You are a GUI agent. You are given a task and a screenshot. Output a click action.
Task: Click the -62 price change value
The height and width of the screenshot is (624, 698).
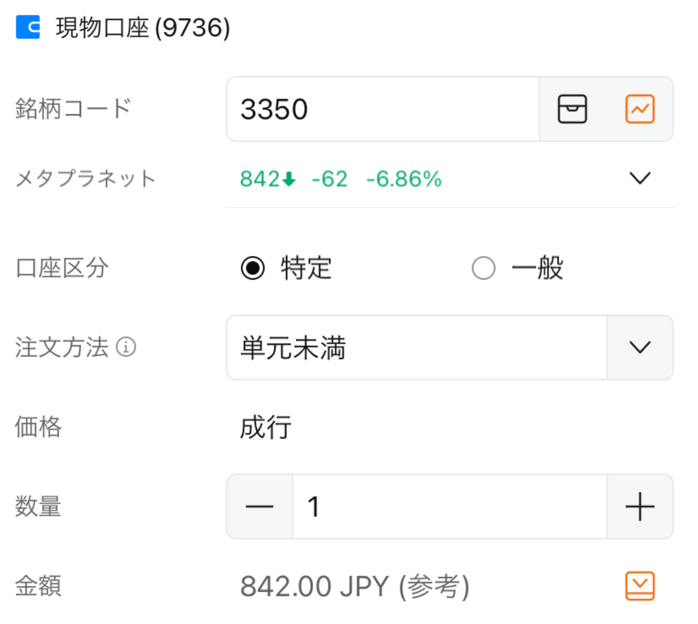click(x=330, y=179)
